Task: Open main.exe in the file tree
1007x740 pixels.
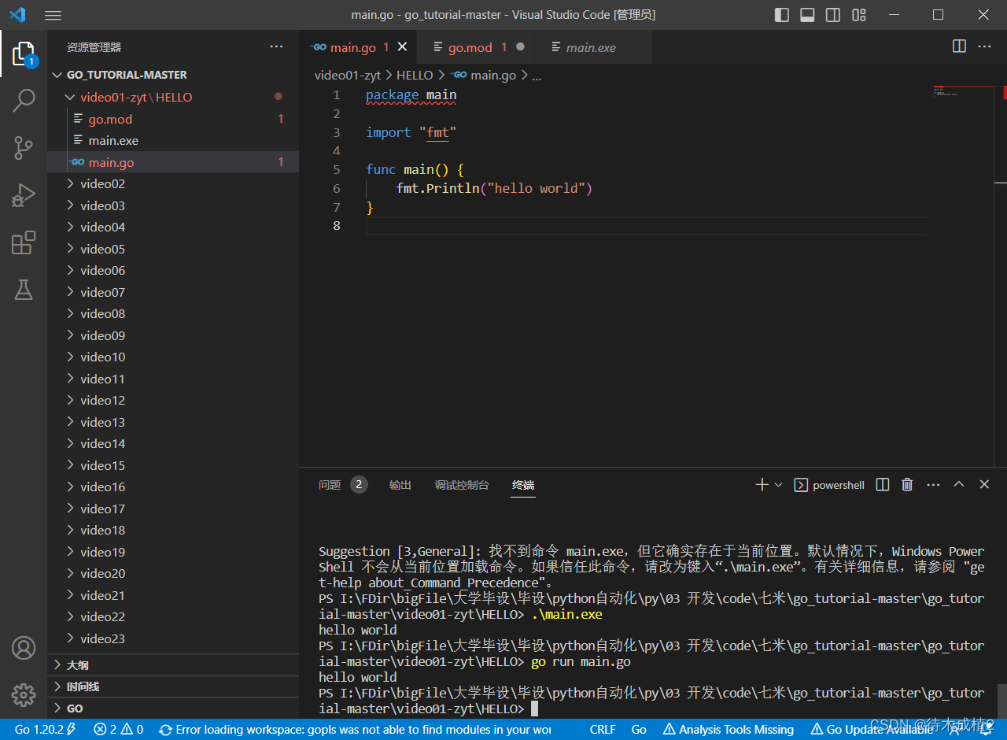Action: click(x=173, y=140)
